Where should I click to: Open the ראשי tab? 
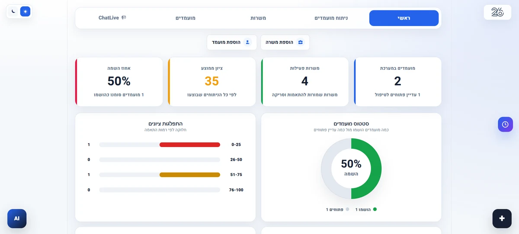click(x=404, y=18)
